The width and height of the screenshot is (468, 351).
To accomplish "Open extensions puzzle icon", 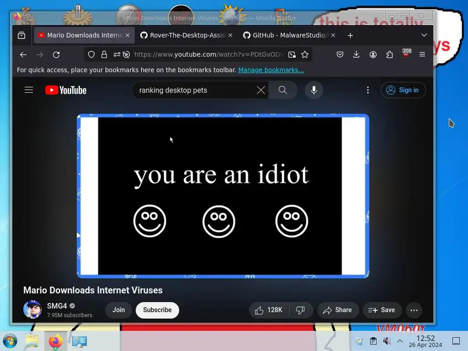I will pyautogui.click(x=389, y=54).
